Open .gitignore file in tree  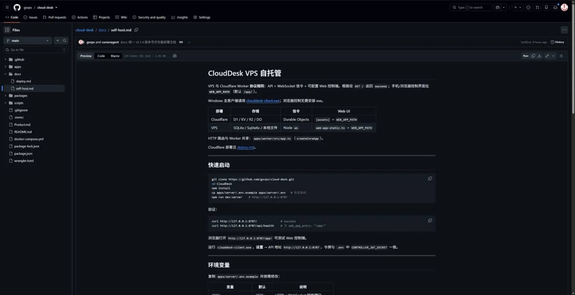coord(21,110)
